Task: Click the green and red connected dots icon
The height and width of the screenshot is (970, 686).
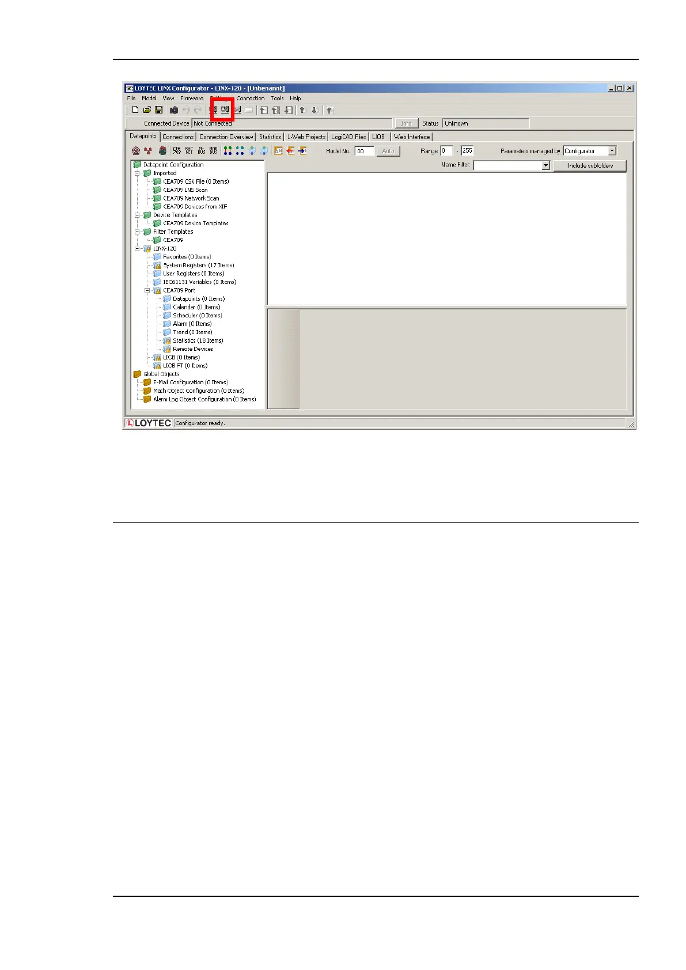Action: click(x=228, y=151)
